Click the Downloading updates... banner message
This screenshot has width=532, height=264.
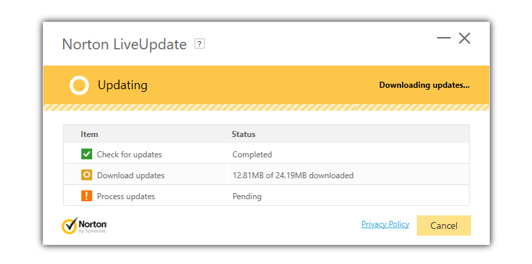(424, 85)
